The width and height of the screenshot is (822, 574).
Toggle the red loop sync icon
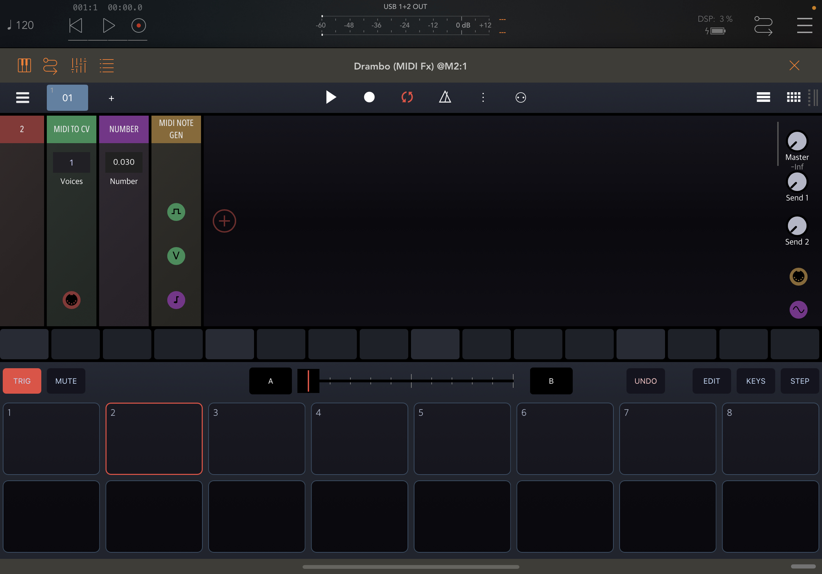407,97
